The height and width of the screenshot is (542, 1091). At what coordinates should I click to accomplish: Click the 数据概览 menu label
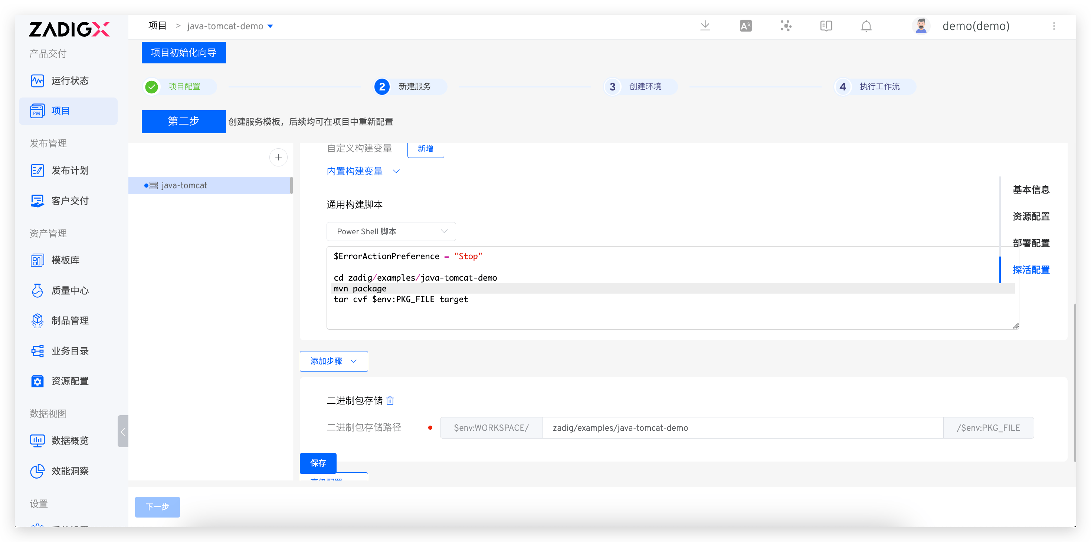[x=70, y=440]
